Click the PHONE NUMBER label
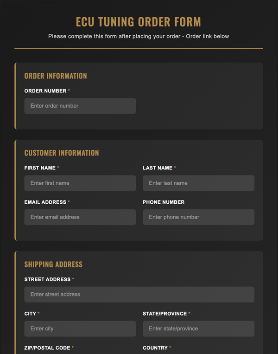Viewport: 278px width, 354px height. 164,202
